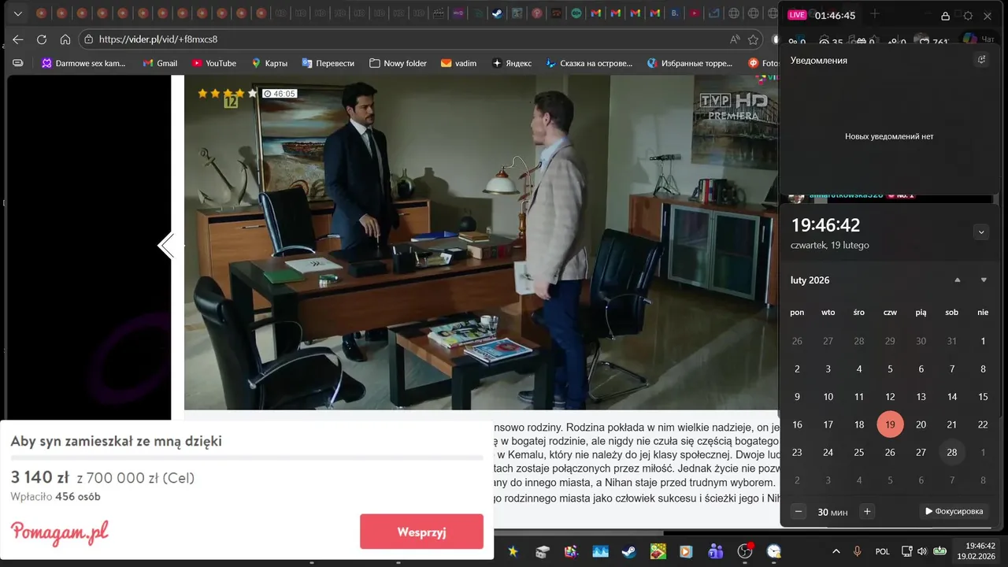Go back to the previous page
1008x567 pixels.
[x=17, y=39]
